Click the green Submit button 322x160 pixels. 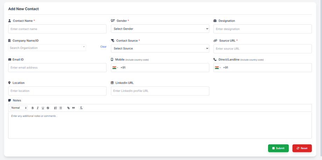pyautogui.click(x=278, y=148)
